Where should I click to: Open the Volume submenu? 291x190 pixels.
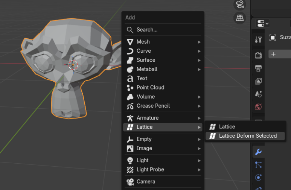click(163, 97)
